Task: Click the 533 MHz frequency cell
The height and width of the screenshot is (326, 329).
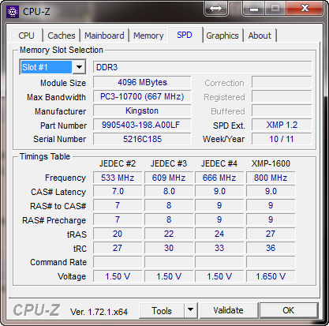Action: tap(118, 178)
